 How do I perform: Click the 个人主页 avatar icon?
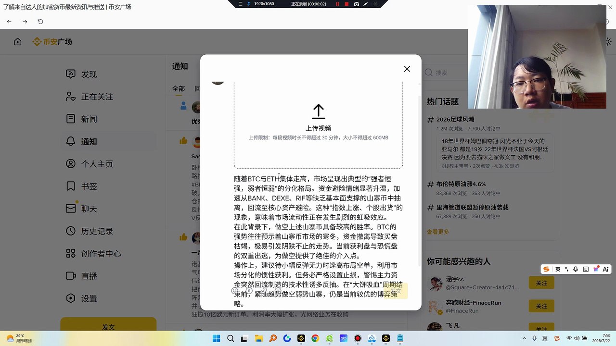(x=71, y=164)
